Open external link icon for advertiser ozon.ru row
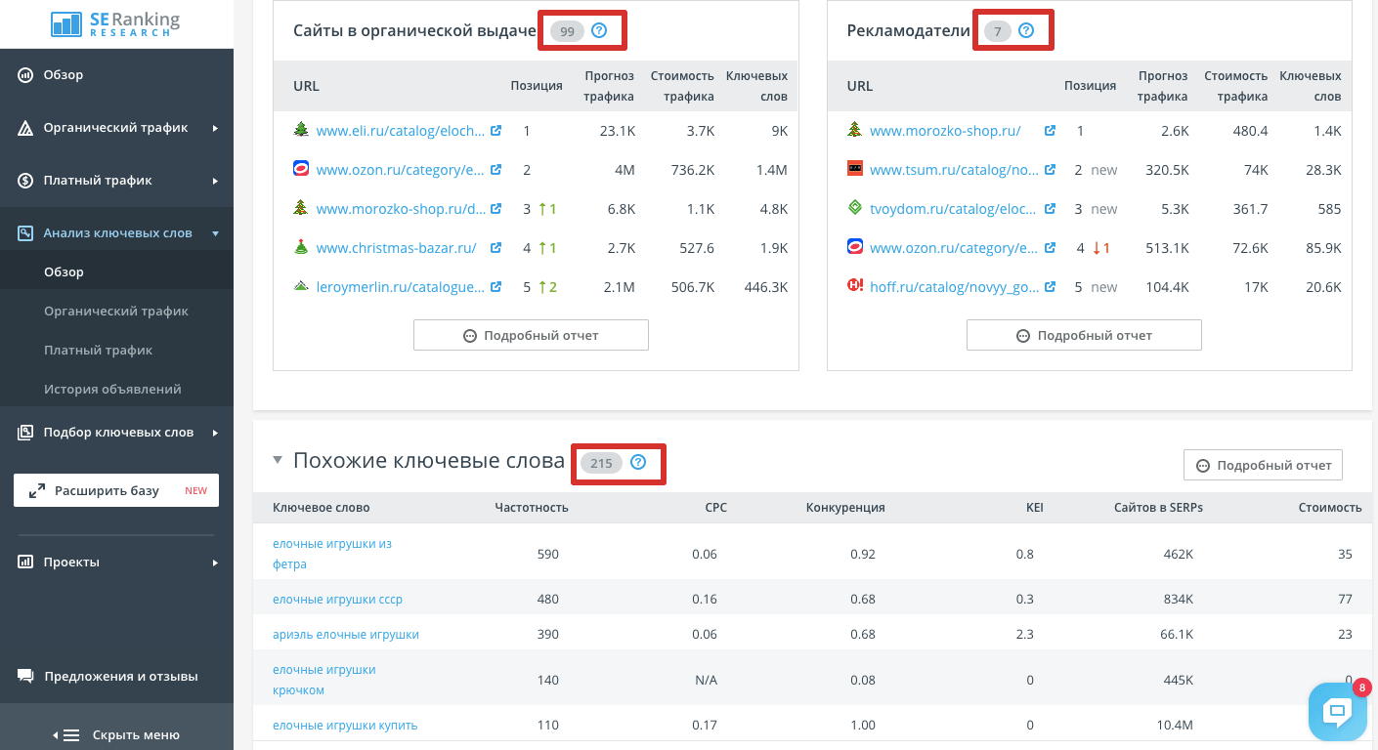 (x=1050, y=248)
